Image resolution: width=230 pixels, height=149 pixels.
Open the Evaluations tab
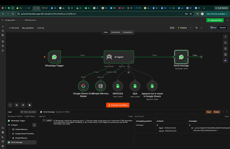click(x=127, y=32)
